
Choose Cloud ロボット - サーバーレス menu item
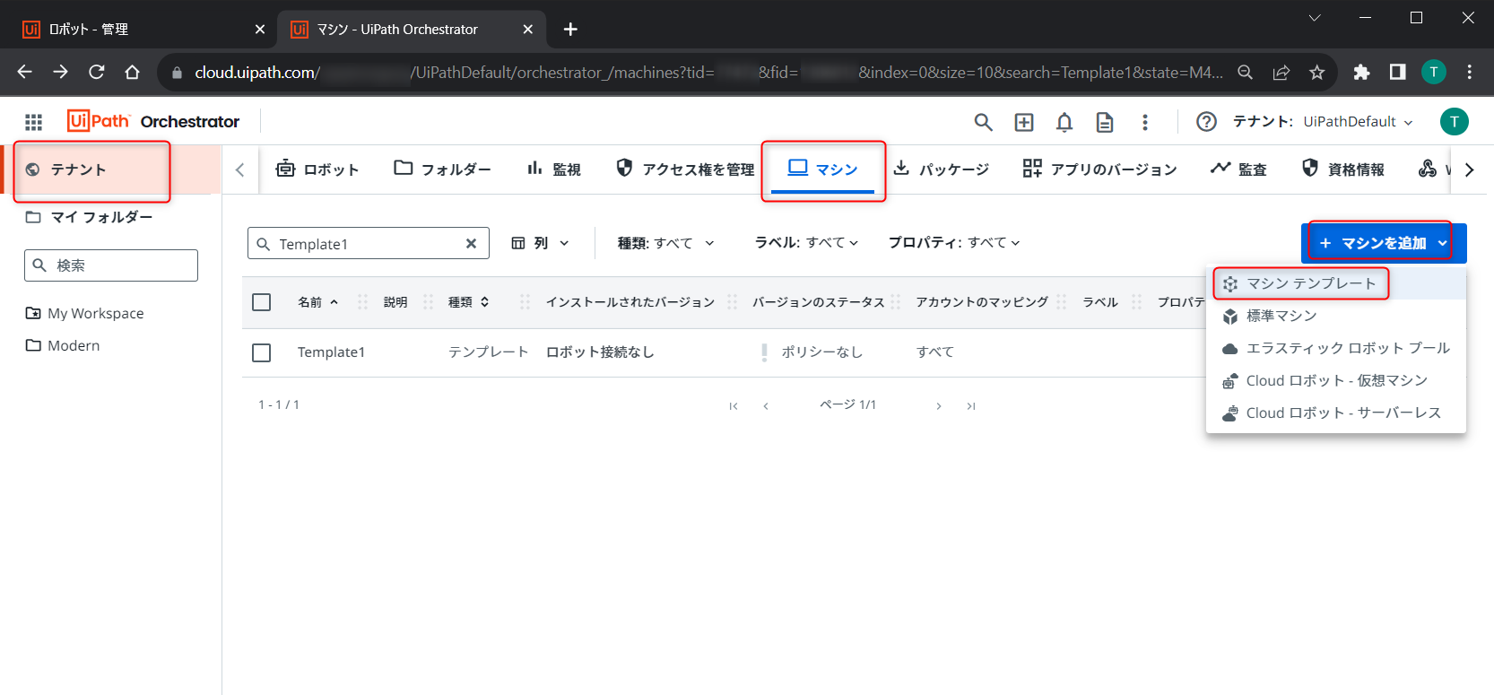[x=1336, y=413]
